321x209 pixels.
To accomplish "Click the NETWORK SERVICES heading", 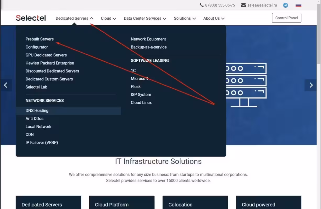I will (45, 101).
